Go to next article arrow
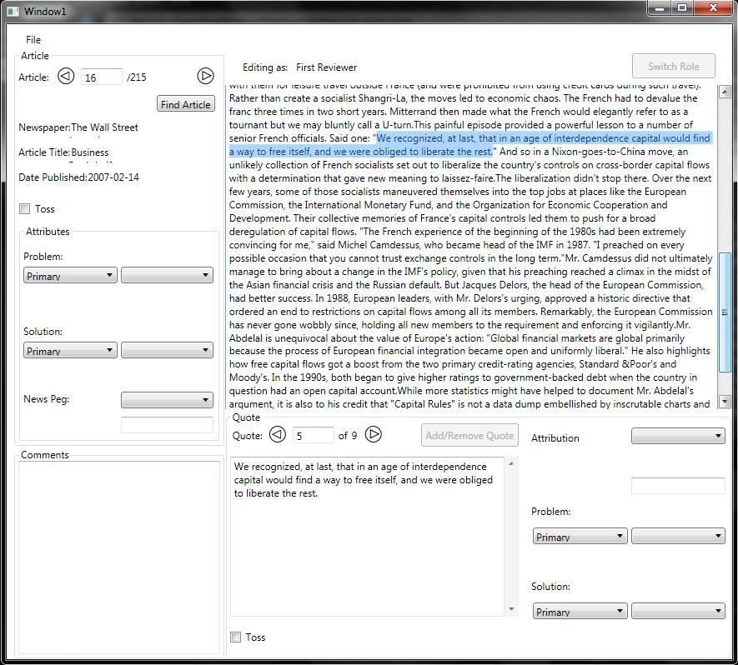This screenshot has height=665, width=738. (x=205, y=77)
